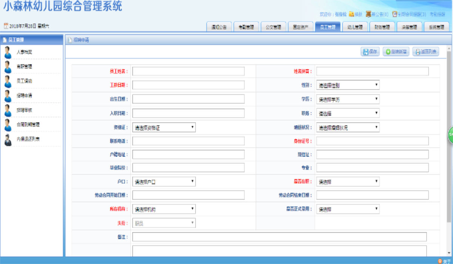Open the 财务管理 tab
This screenshot has width=453, height=264.
[382, 27]
